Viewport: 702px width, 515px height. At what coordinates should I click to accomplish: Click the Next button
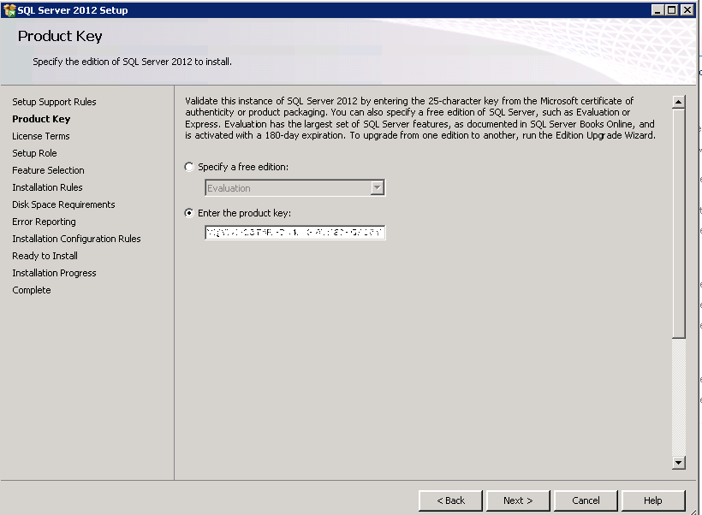click(518, 500)
